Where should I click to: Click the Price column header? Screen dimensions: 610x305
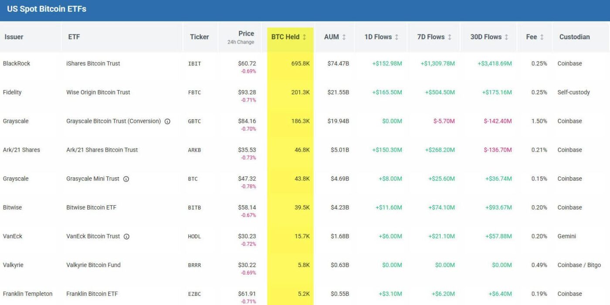(x=246, y=34)
